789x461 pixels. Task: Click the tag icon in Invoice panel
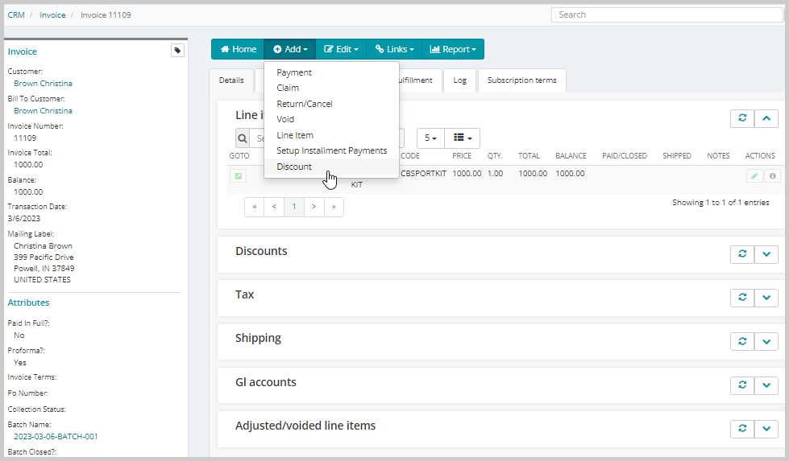click(x=177, y=50)
